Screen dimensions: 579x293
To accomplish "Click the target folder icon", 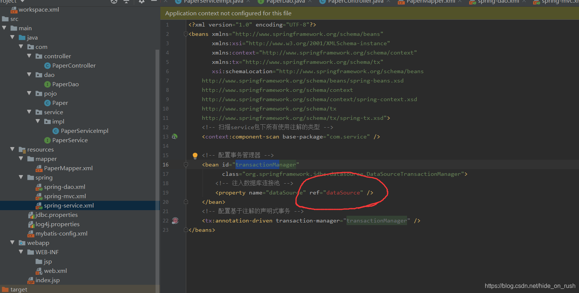I will [x=6, y=290].
